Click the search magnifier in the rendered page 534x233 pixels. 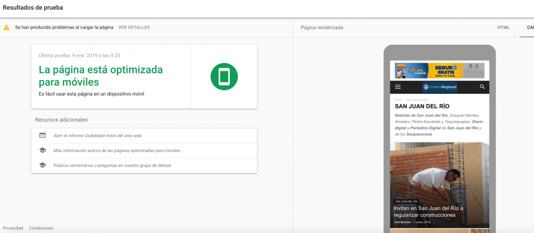[482, 87]
